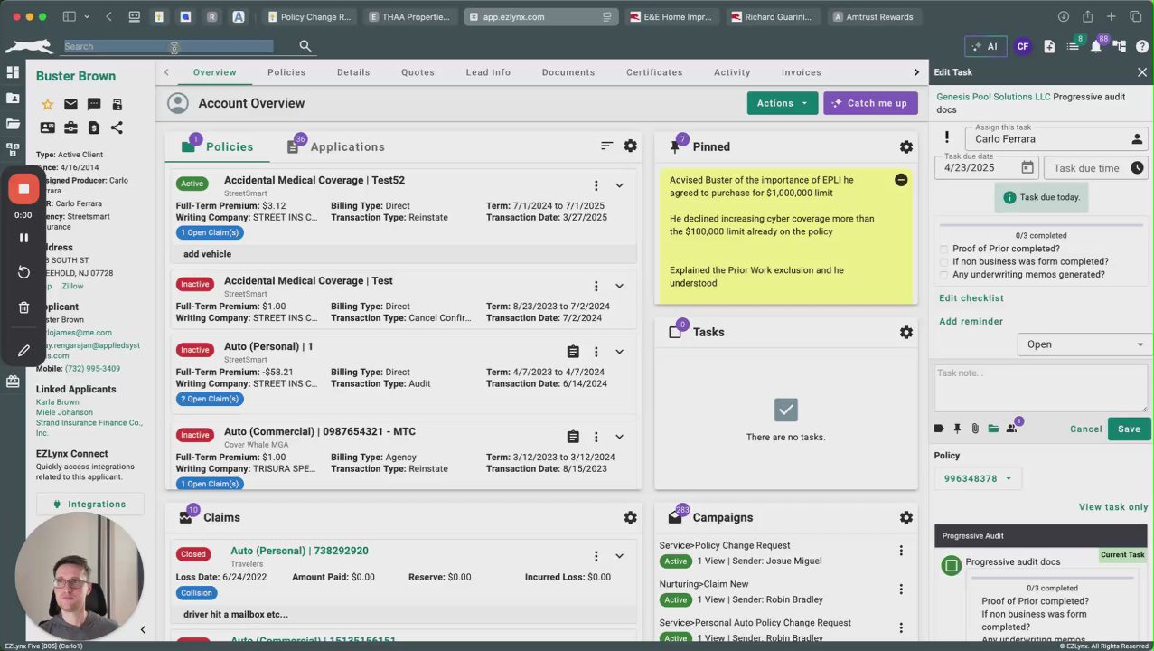Click the share icon under Buster Brown
The image size is (1154, 651).
point(117,128)
